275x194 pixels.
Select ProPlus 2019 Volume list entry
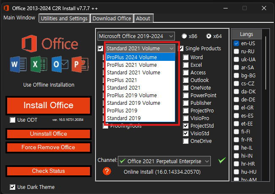pyautogui.click(x=141, y=96)
